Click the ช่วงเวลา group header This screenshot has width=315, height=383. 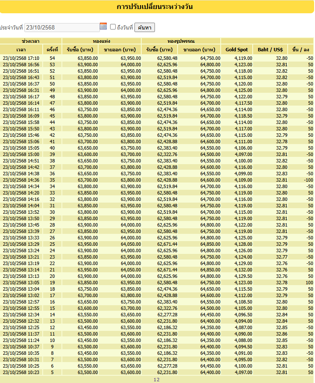[31, 41]
